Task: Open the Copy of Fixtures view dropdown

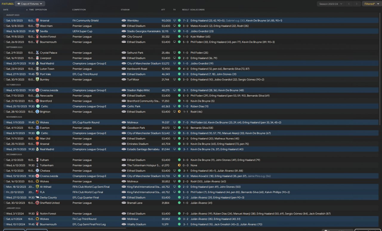Action: pos(30,4)
